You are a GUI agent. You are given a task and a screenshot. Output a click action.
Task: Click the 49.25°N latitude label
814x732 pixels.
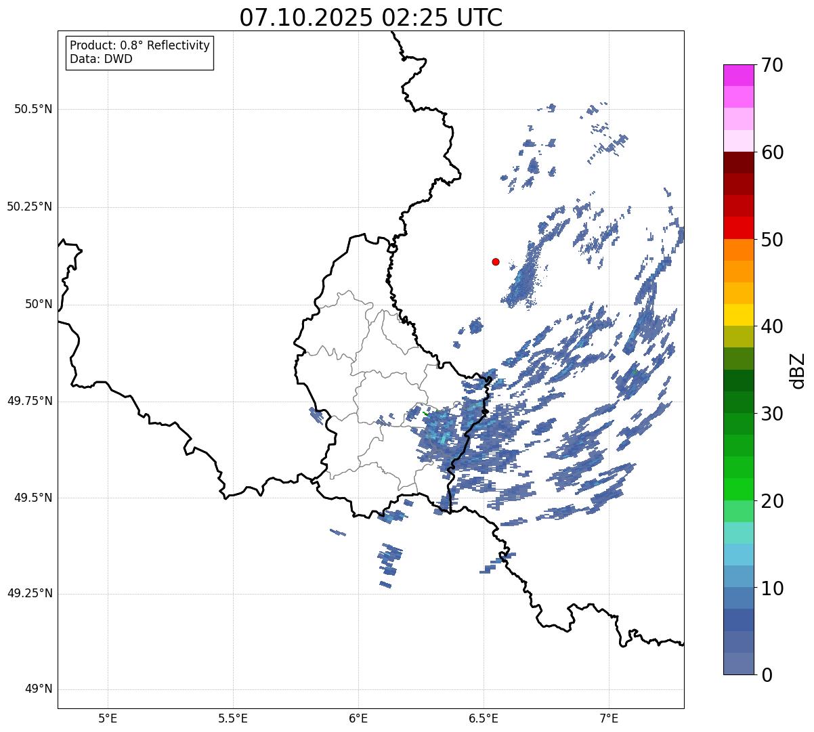click(x=30, y=593)
